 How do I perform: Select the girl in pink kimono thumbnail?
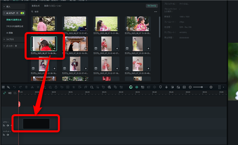(44, 24)
